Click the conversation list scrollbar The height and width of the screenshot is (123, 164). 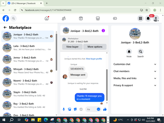[56, 52]
